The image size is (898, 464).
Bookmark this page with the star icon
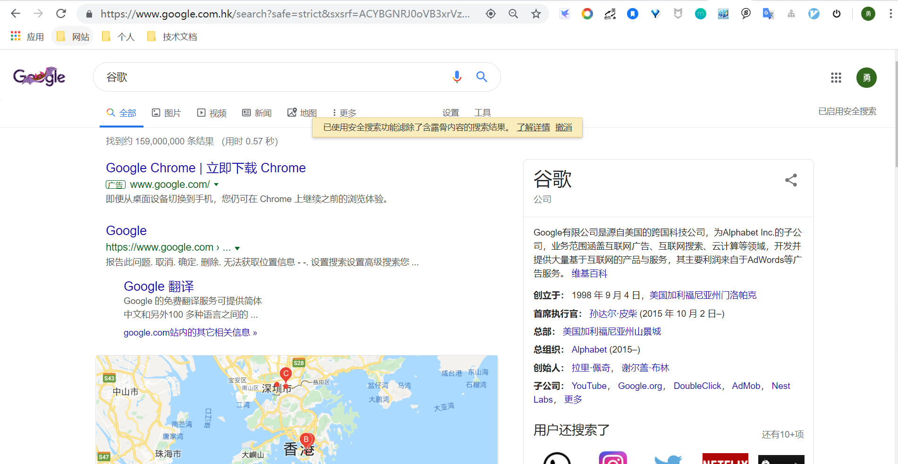tap(536, 14)
